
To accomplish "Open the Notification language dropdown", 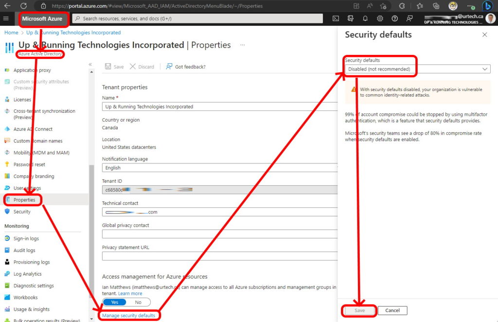I will point(220,168).
